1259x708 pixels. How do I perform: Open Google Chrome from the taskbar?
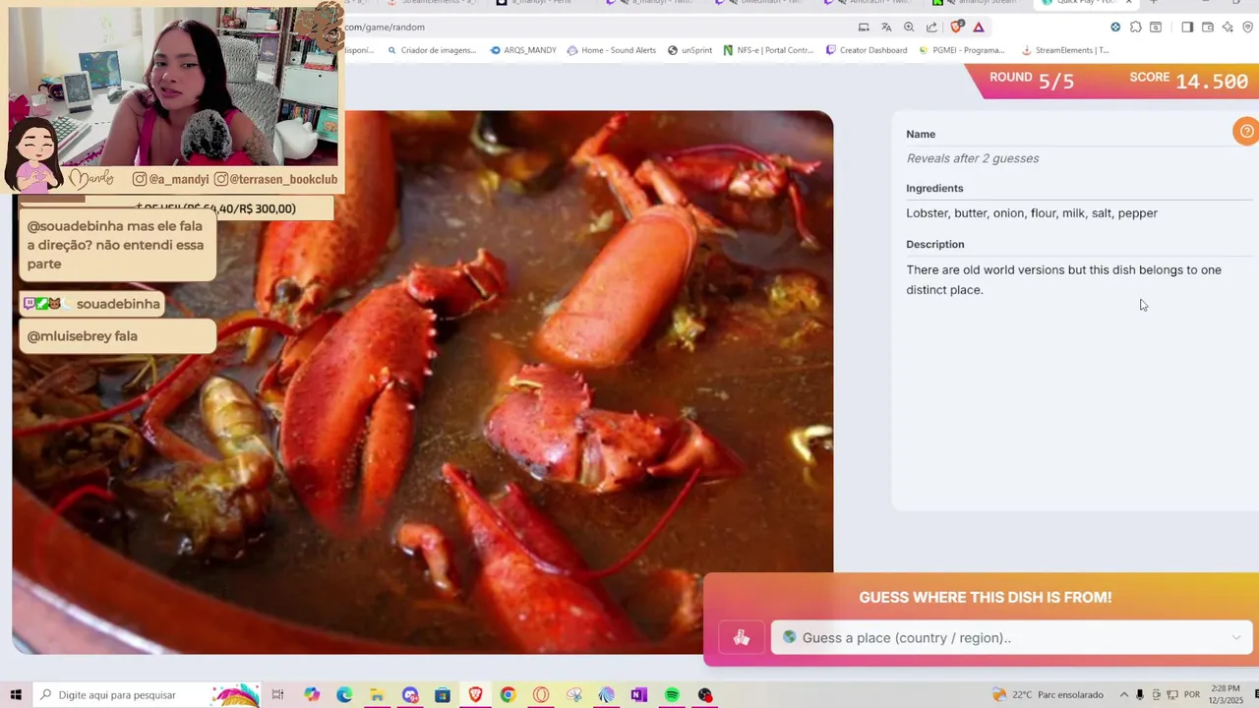point(508,695)
